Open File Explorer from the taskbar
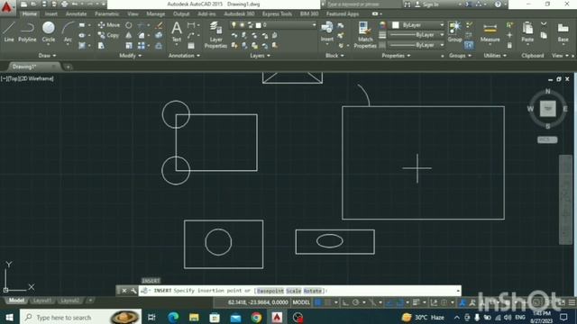577x324 pixels. (x=194, y=317)
